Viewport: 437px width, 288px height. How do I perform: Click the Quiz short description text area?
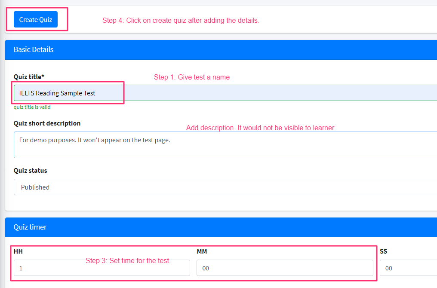225,145
